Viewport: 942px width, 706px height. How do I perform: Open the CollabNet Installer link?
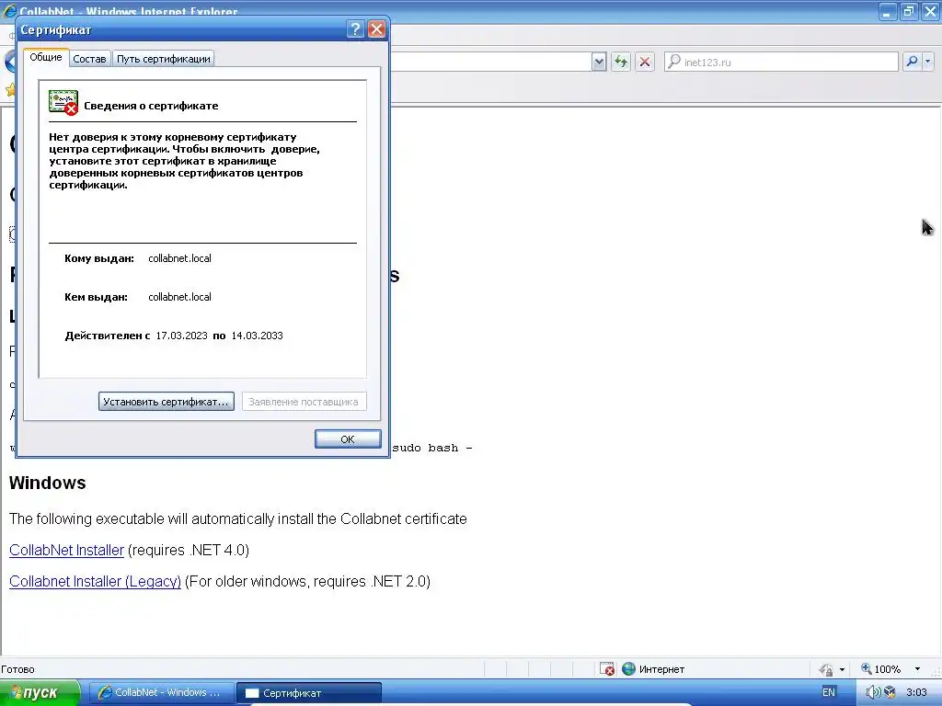click(66, 550)
